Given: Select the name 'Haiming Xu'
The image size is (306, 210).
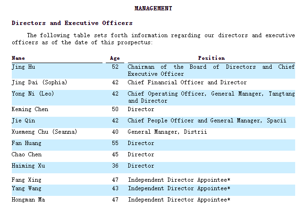Looking at the screenshot, I should click(x=28, y=166).
